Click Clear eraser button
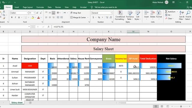Image resolution: width=192 pixels, height=108 pixels. pyautogui.click(x=169, y=19)
